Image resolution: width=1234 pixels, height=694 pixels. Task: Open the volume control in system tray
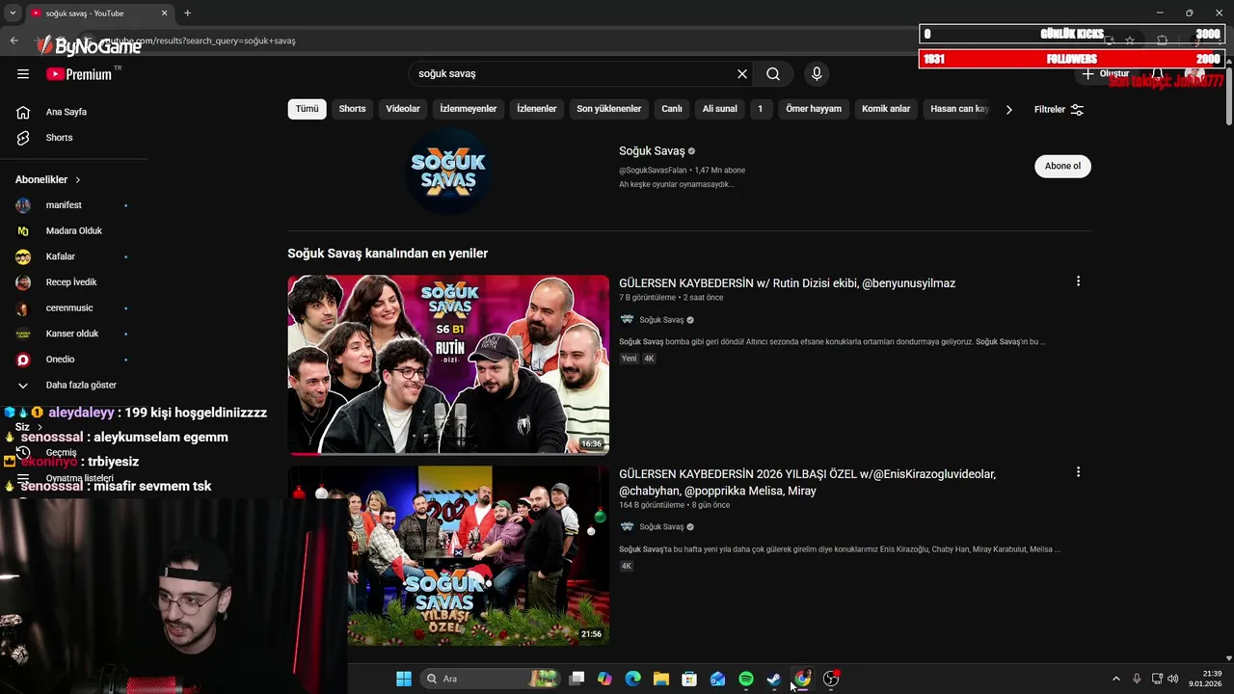tap(1172, 679)
